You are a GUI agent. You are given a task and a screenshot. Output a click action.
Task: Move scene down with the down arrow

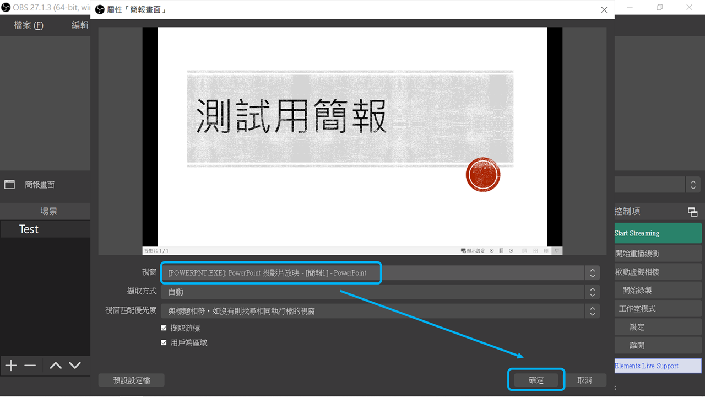[x=75, y=366]
